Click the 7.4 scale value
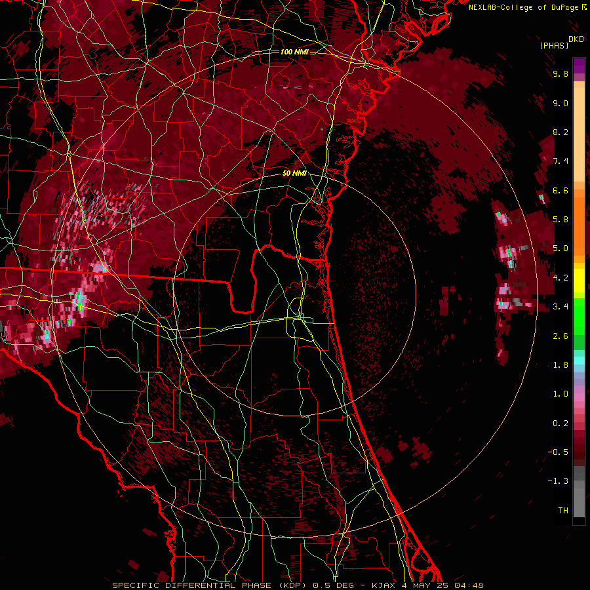 point(560,161)
